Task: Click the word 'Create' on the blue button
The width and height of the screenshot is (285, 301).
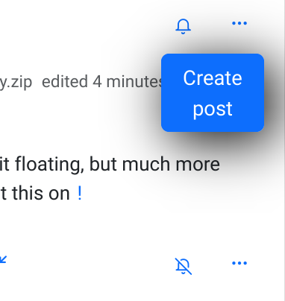Action: (213, 78)
